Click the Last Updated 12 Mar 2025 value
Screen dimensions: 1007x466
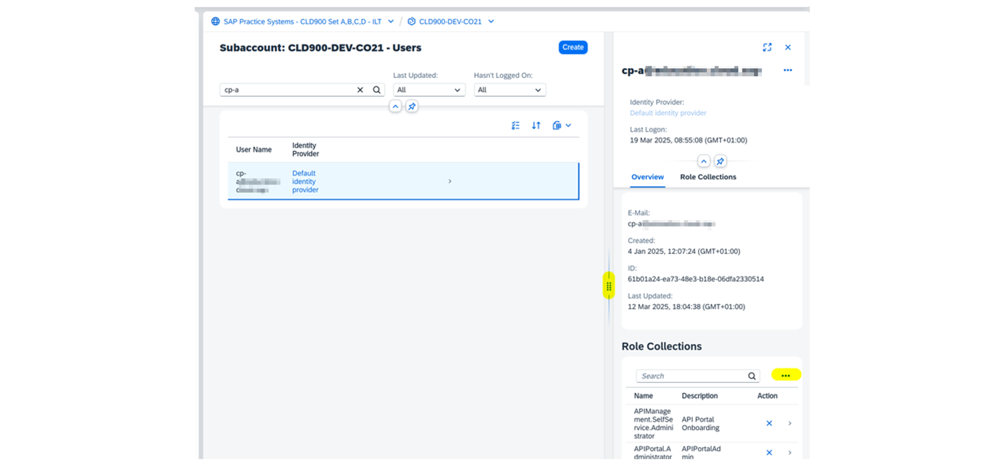(686, 307)
